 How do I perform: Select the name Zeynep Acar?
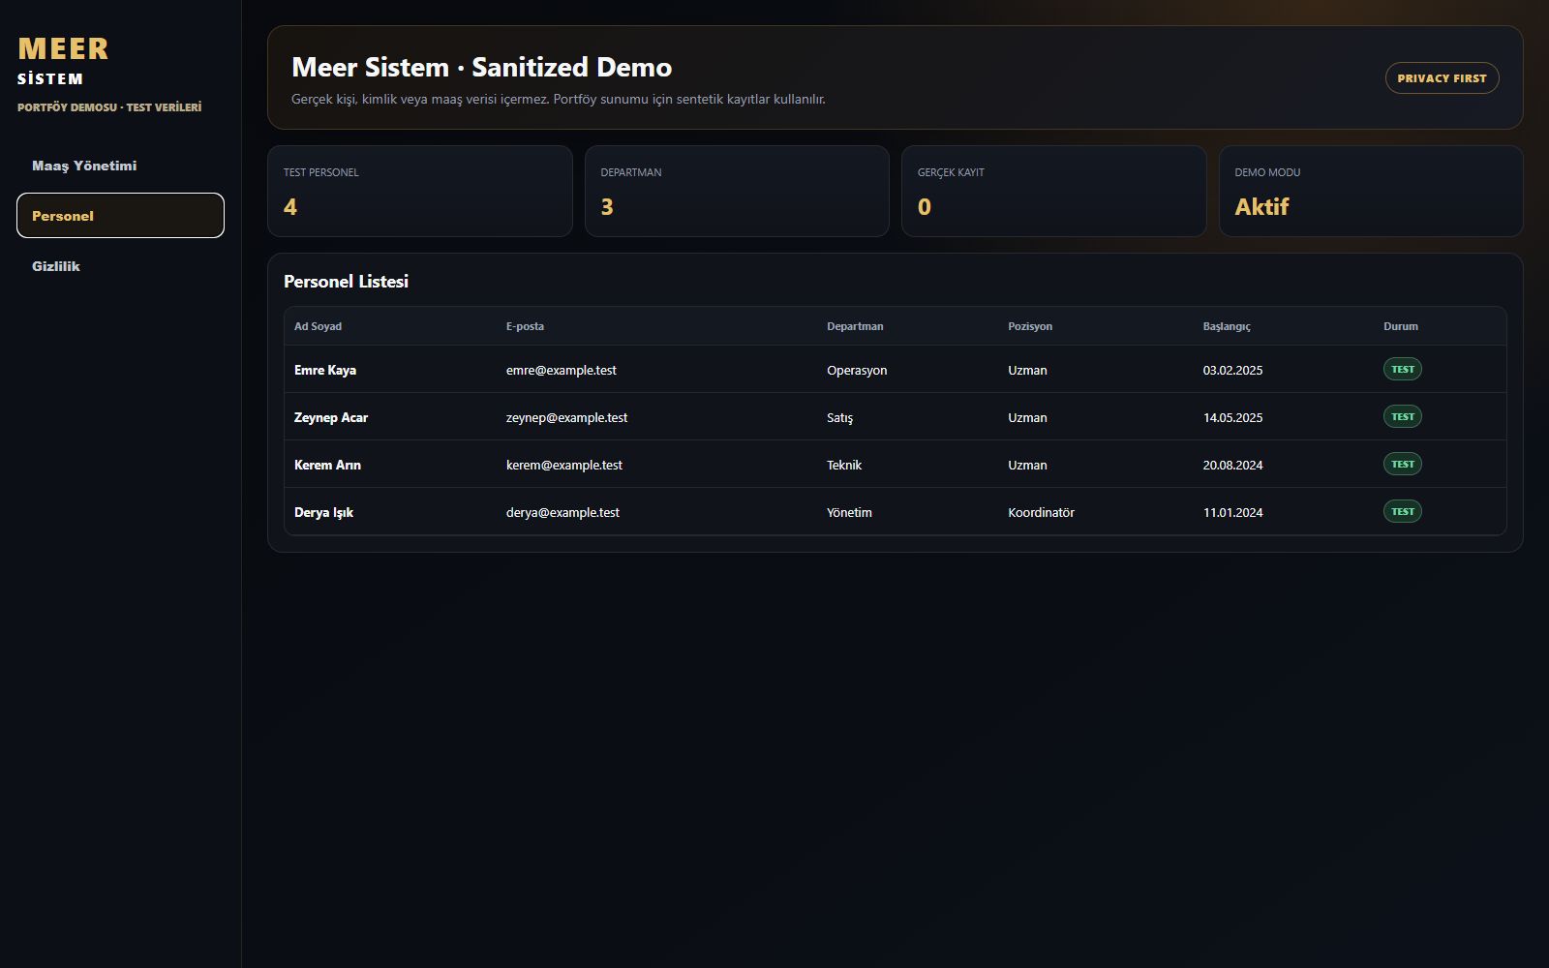click(331, 417)
